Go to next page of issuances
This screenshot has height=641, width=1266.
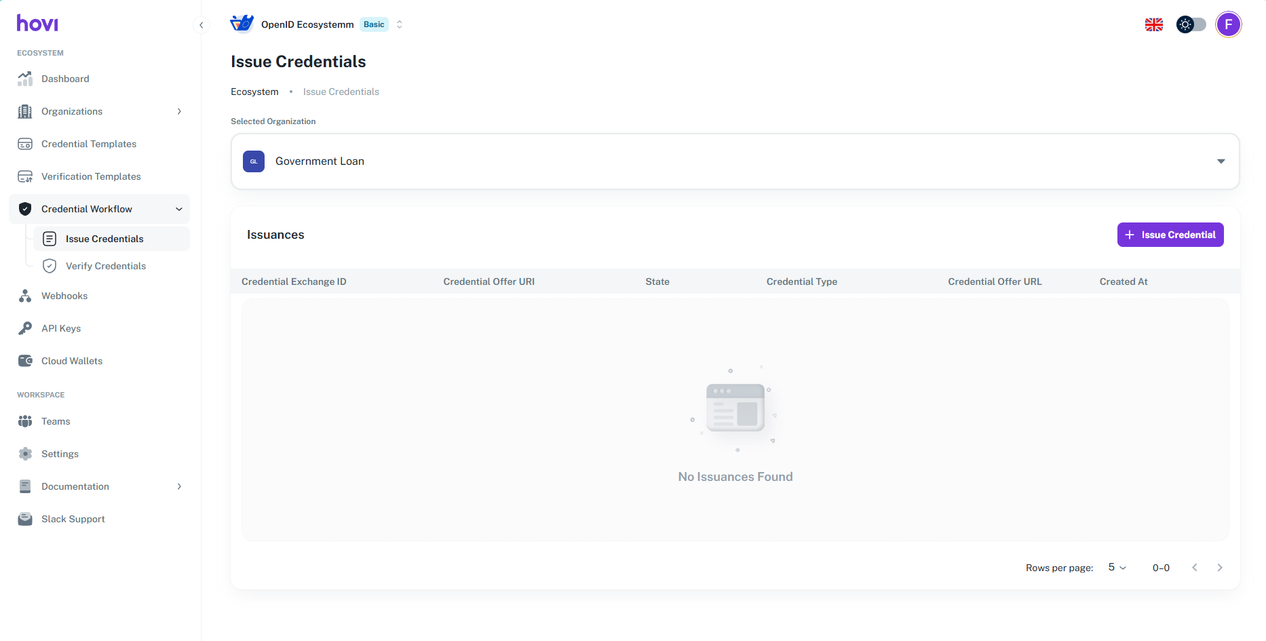1219,568
